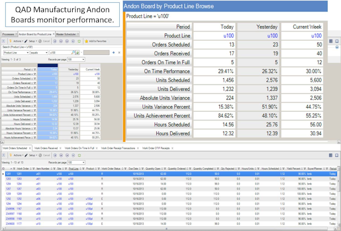The width and height of the screenshot is (341, 231).
Task: Click the magnifier lookup icon in search value field
Action: point(73,53)
